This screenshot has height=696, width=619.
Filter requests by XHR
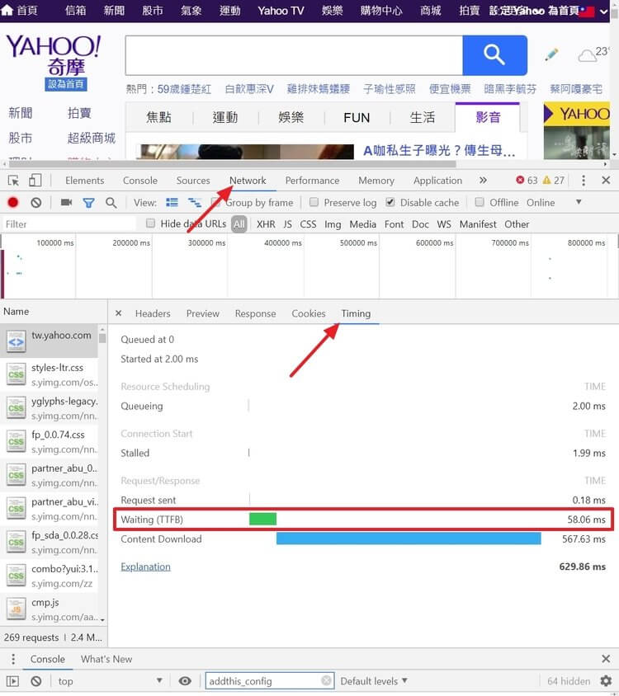(x=266, y=224)
